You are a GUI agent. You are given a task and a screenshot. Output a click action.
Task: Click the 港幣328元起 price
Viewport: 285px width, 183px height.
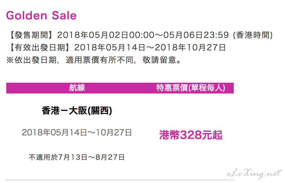click(x=191, y=135)
